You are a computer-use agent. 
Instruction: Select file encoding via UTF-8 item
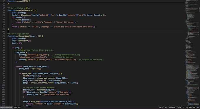179,108
